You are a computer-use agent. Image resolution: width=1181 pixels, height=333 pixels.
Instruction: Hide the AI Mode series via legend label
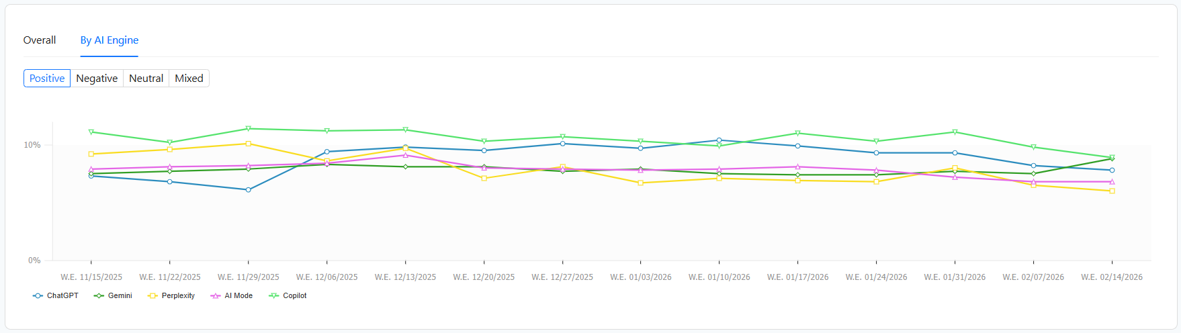click(x=238, y=296)
